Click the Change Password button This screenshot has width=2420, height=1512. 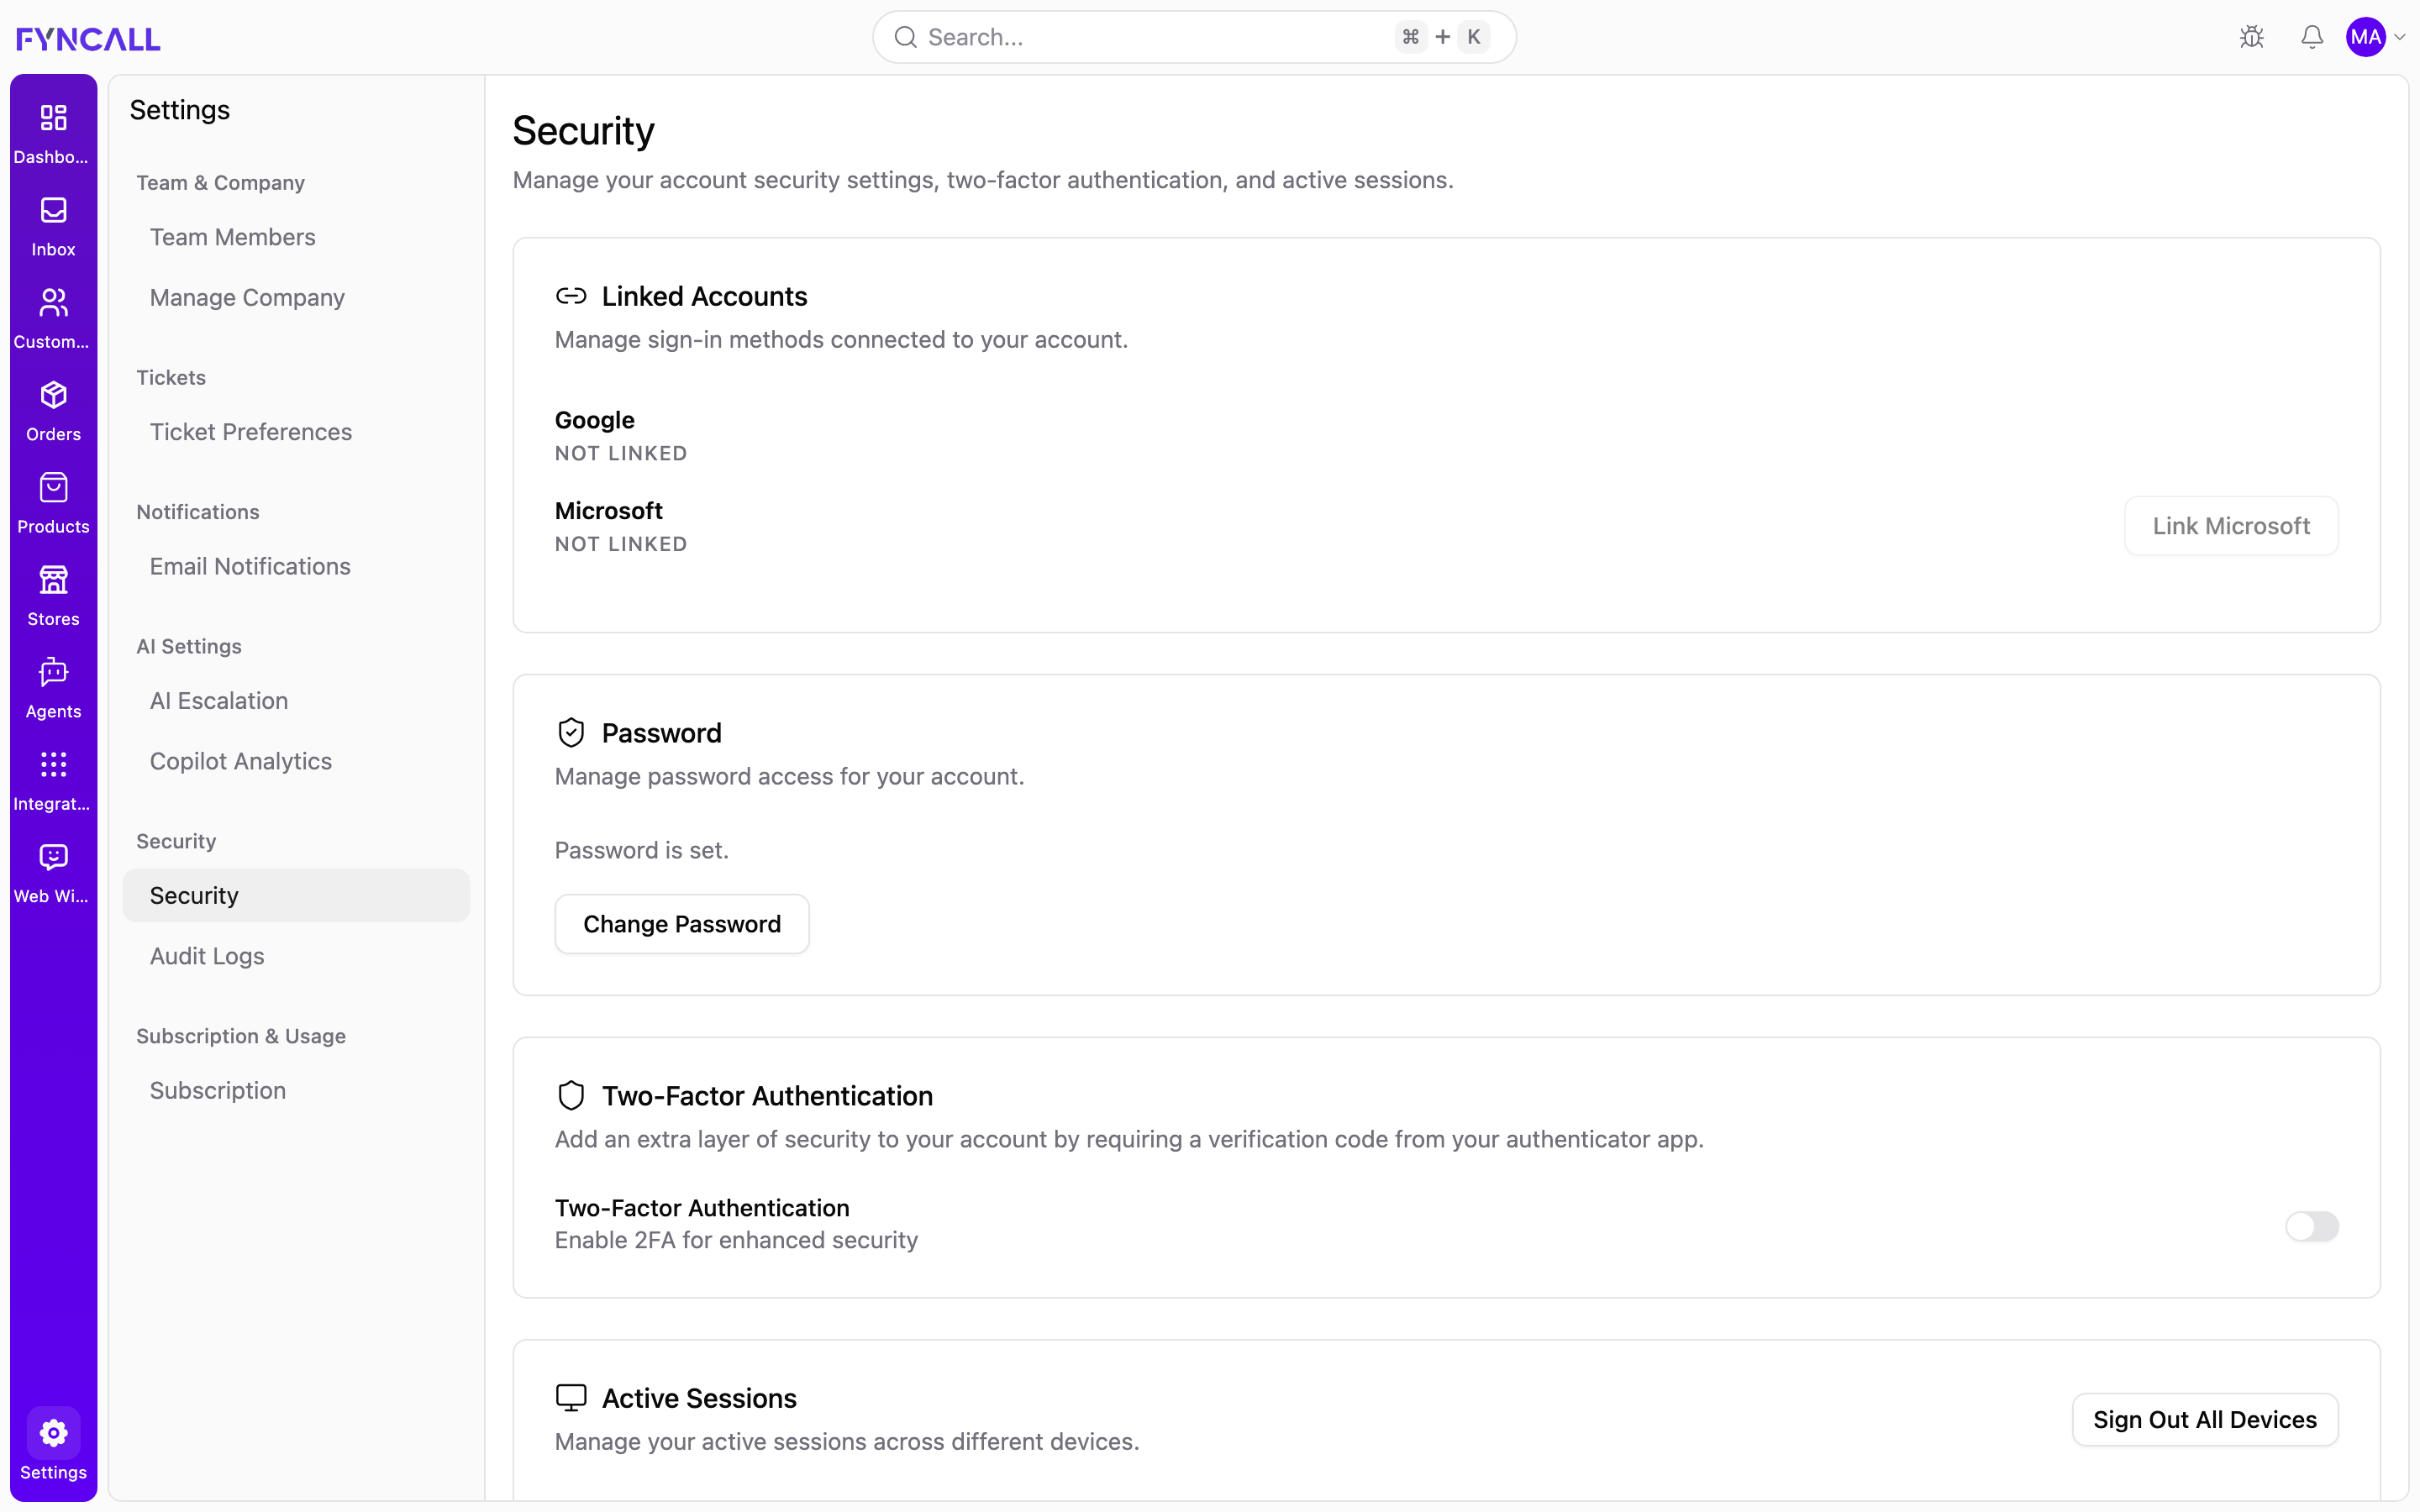(682, 924)
